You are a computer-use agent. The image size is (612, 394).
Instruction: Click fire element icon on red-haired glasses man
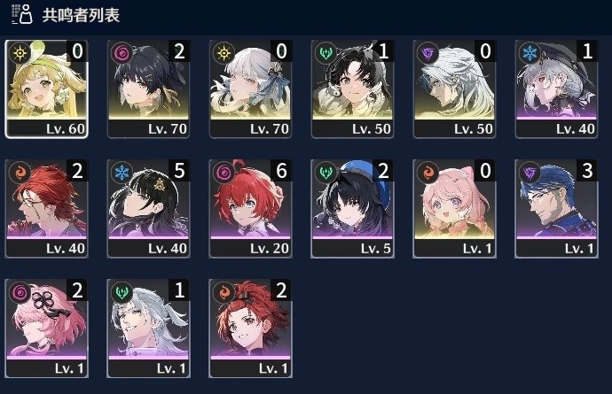[x=20, y=173]
